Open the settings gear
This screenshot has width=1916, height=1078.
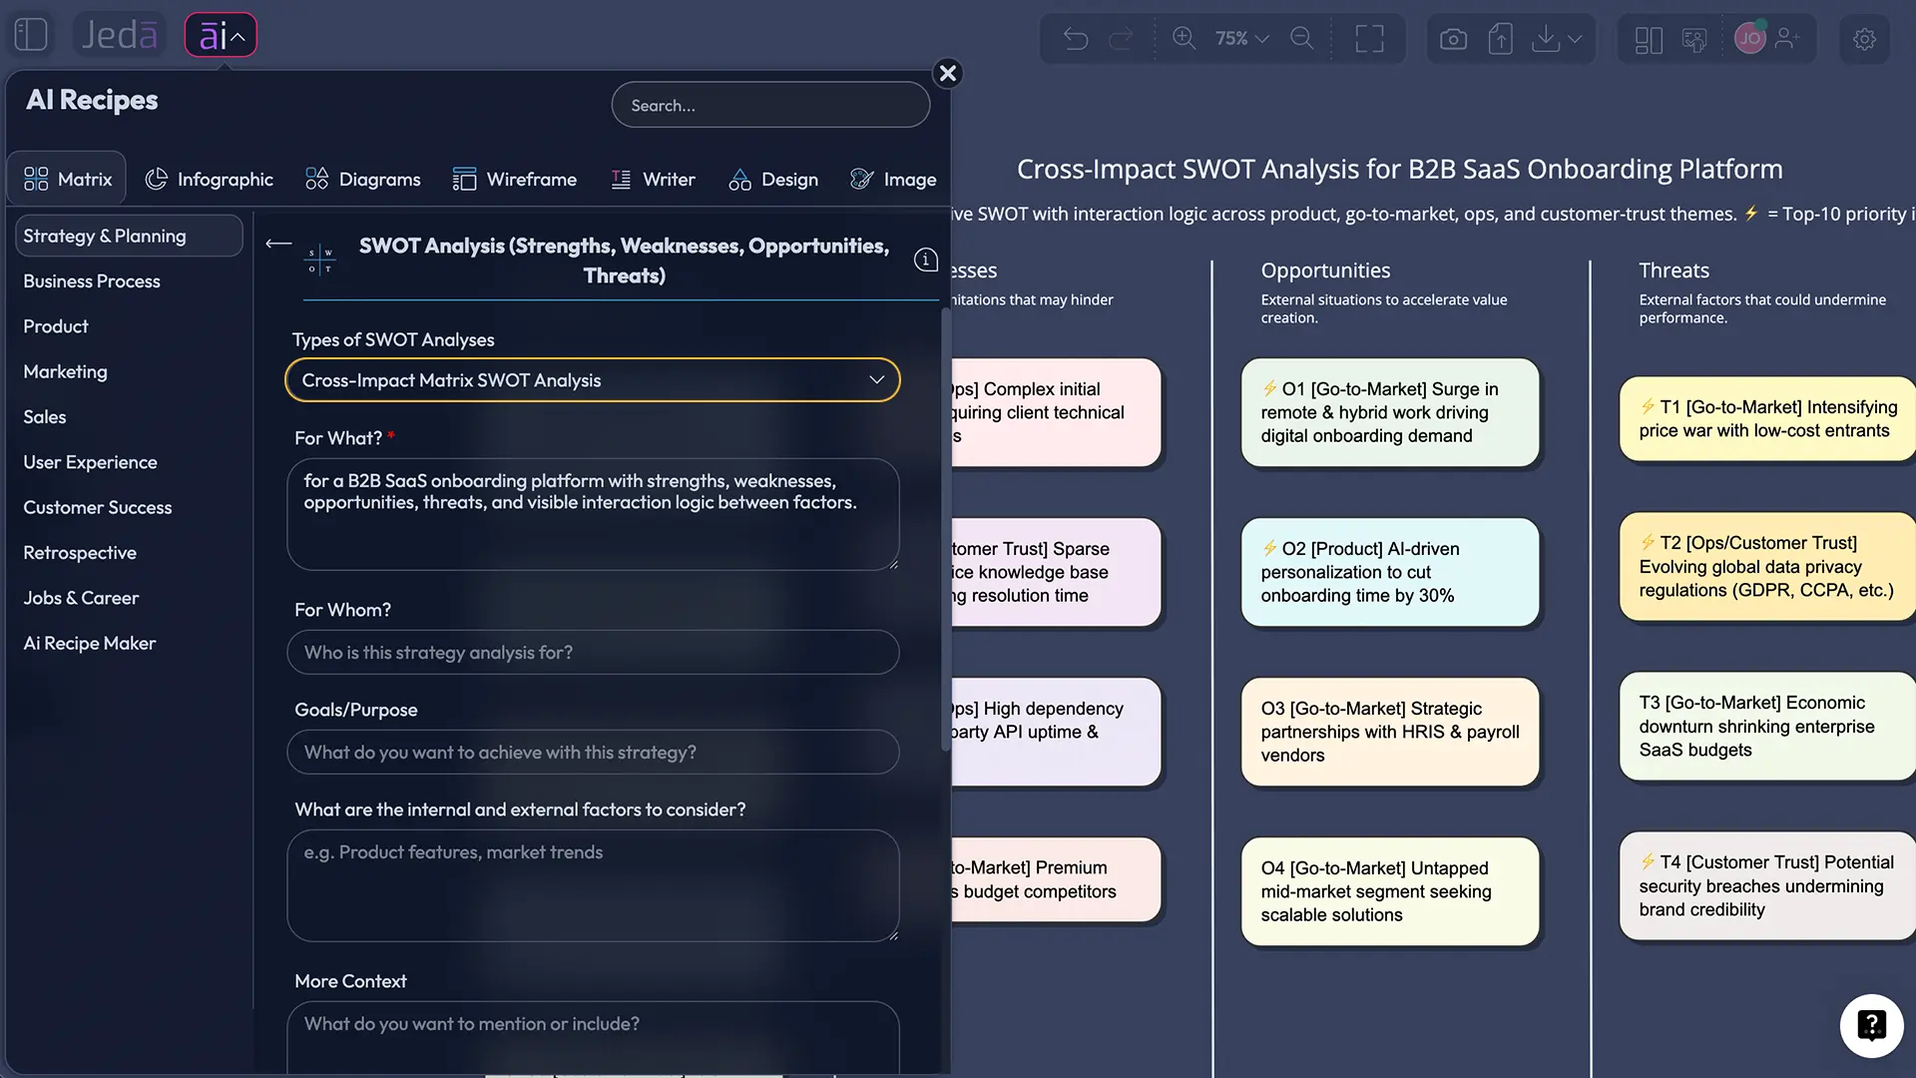(x=1864, y=39)
